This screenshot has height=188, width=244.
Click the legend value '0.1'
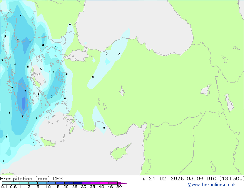point(4,186)
